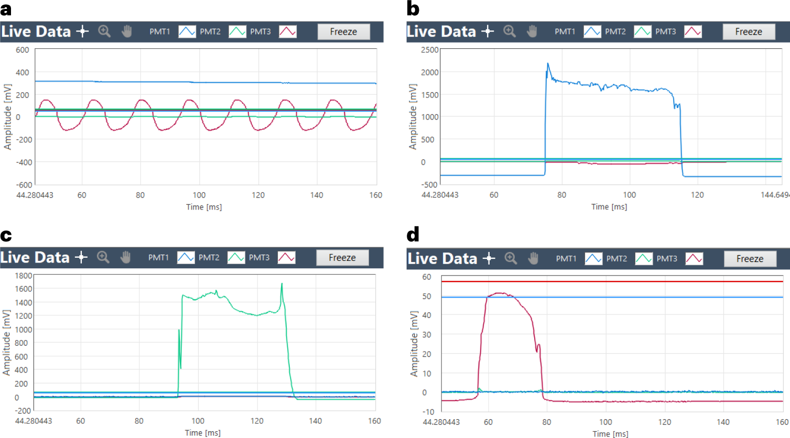Viewport: 790px width, 438px height.
Task: Activate zoom magnifier tool in panel d
Action: (511, 258)
